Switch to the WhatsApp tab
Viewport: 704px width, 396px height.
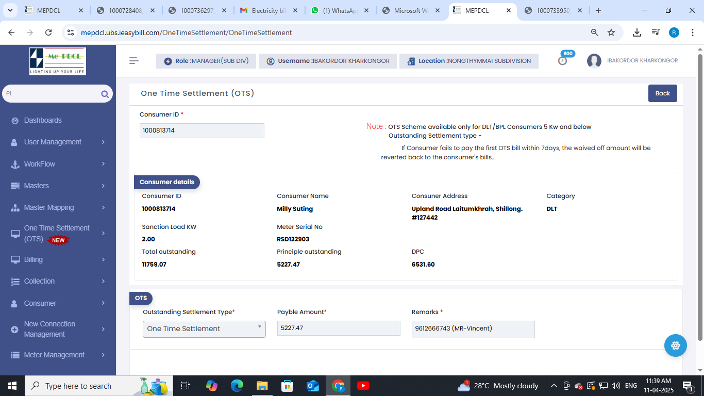(340, 10)
